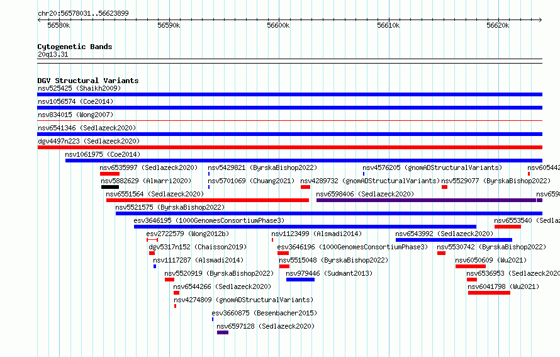Click the 56610k ruler position
The image size is (560, 357).
[388, 26]
